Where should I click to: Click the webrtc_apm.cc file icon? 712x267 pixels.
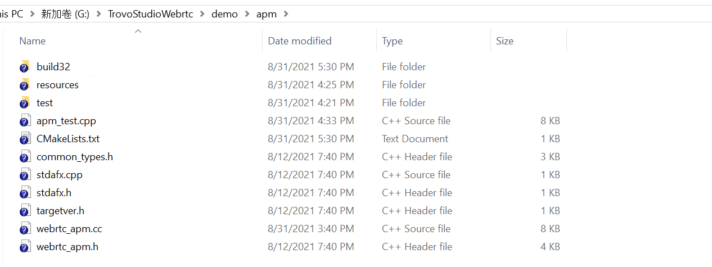pyautogui.click(x=24, y=229)
